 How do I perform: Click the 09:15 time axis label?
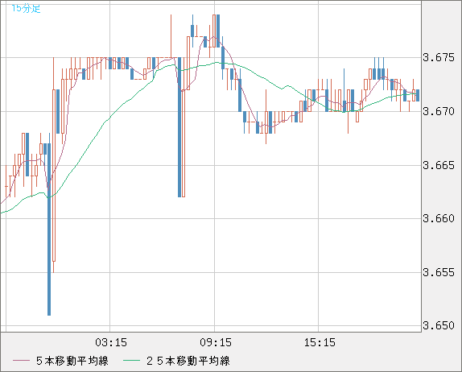pyautogui.click(x=216, y=342)
